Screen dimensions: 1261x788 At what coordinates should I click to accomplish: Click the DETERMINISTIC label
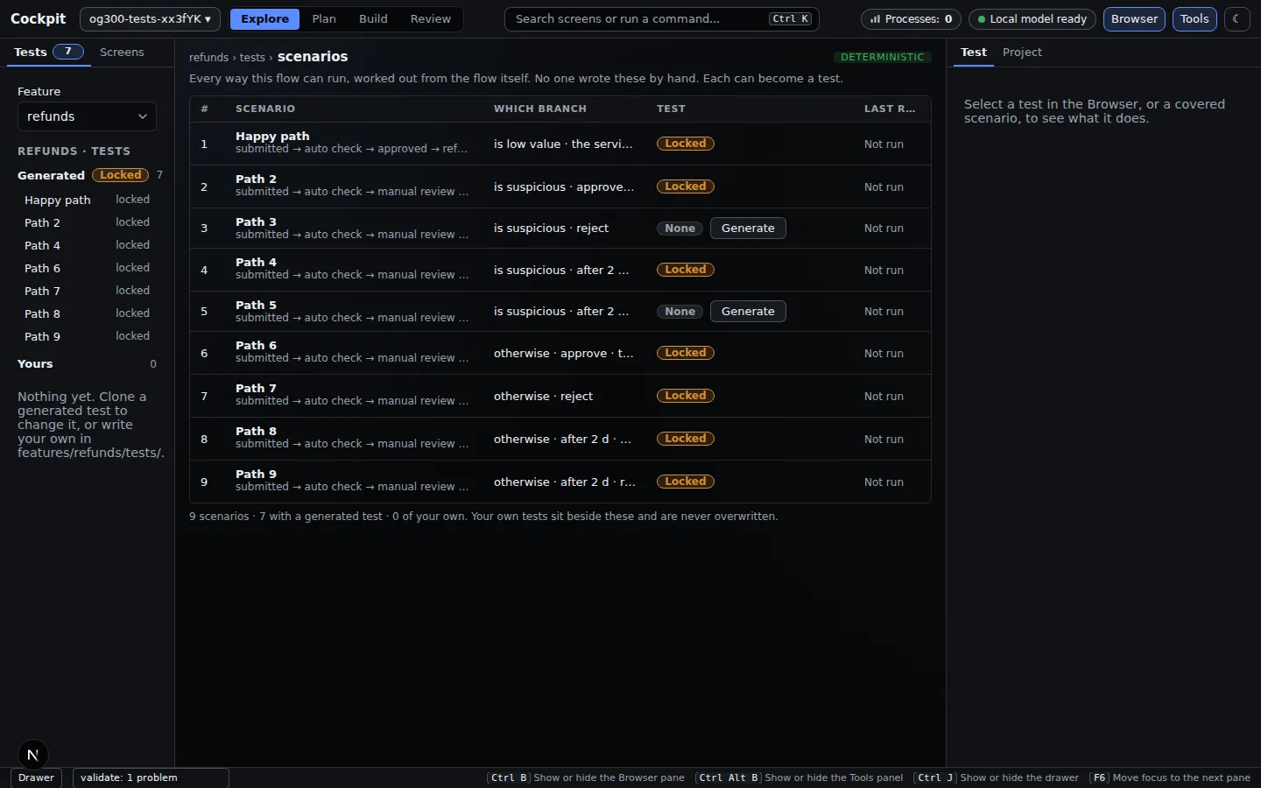pyautogui.click(x=882, y=57)
